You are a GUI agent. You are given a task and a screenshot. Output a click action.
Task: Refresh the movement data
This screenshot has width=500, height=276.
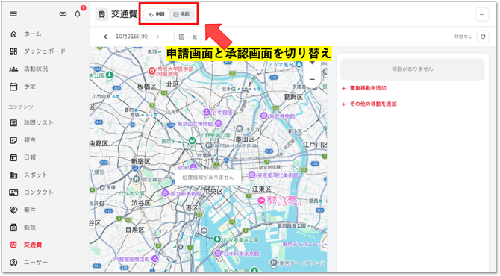[483, 37]
